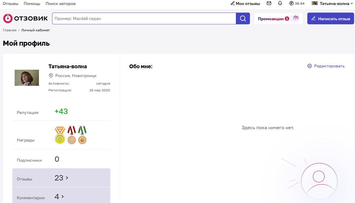This screenshot has height=203, width=355.
Task: Click the search field with Mazda6 placeholder
Action: click(x=144, y=18)
